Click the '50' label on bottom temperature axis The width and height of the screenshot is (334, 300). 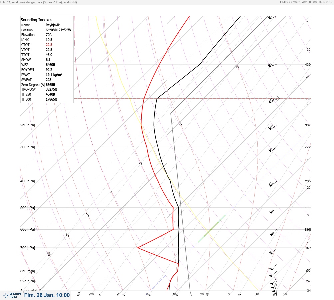tap(285, 294)
